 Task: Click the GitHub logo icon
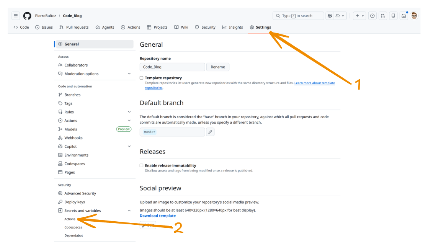pyautogui.click(x=27, y=16)
